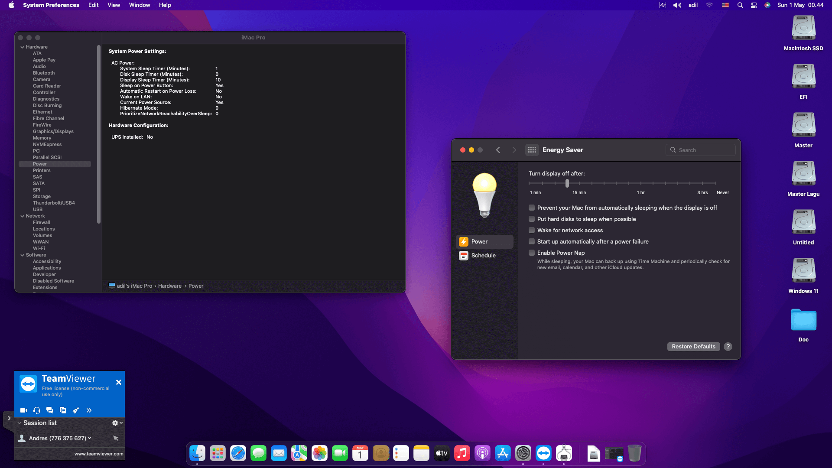
Task: Select Wi-Fi under Network in the sidebar
Action: [x=39, y=249]
